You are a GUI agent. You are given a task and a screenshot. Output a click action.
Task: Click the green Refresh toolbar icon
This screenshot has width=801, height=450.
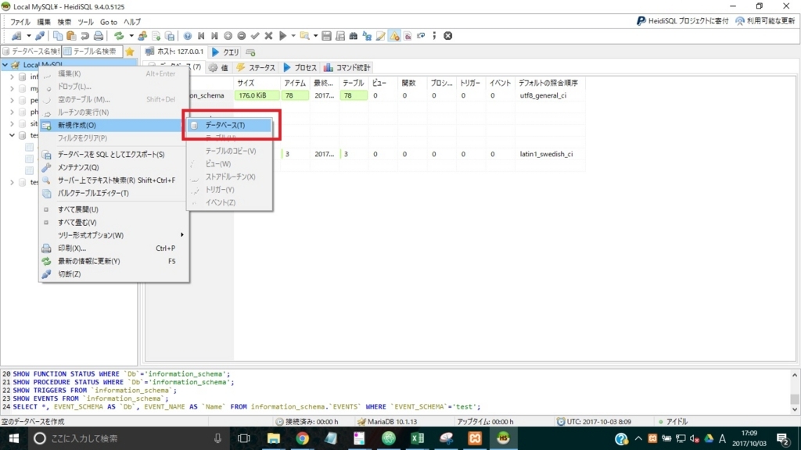point(119,36)
